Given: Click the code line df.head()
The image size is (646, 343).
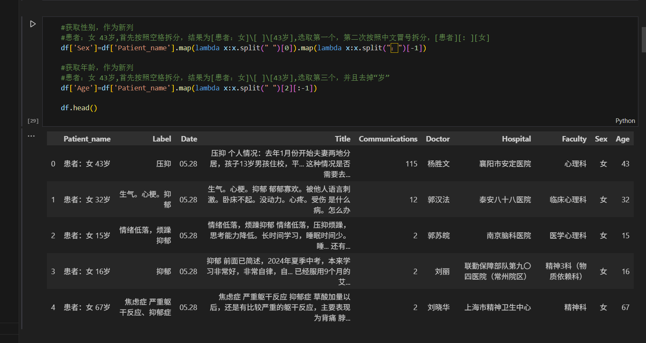Looking at the screenshot, I should click(79, 108).
